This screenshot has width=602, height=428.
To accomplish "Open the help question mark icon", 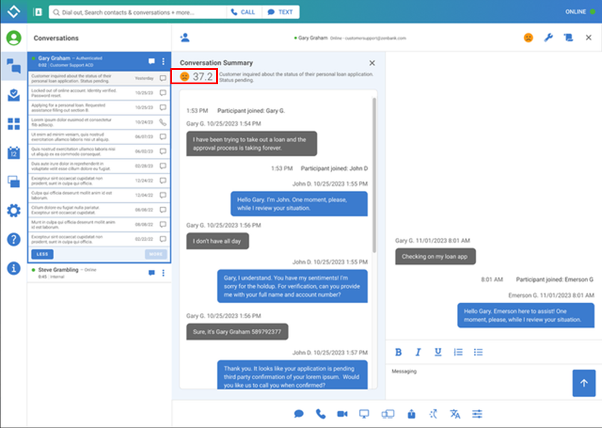I will point(13,240).
